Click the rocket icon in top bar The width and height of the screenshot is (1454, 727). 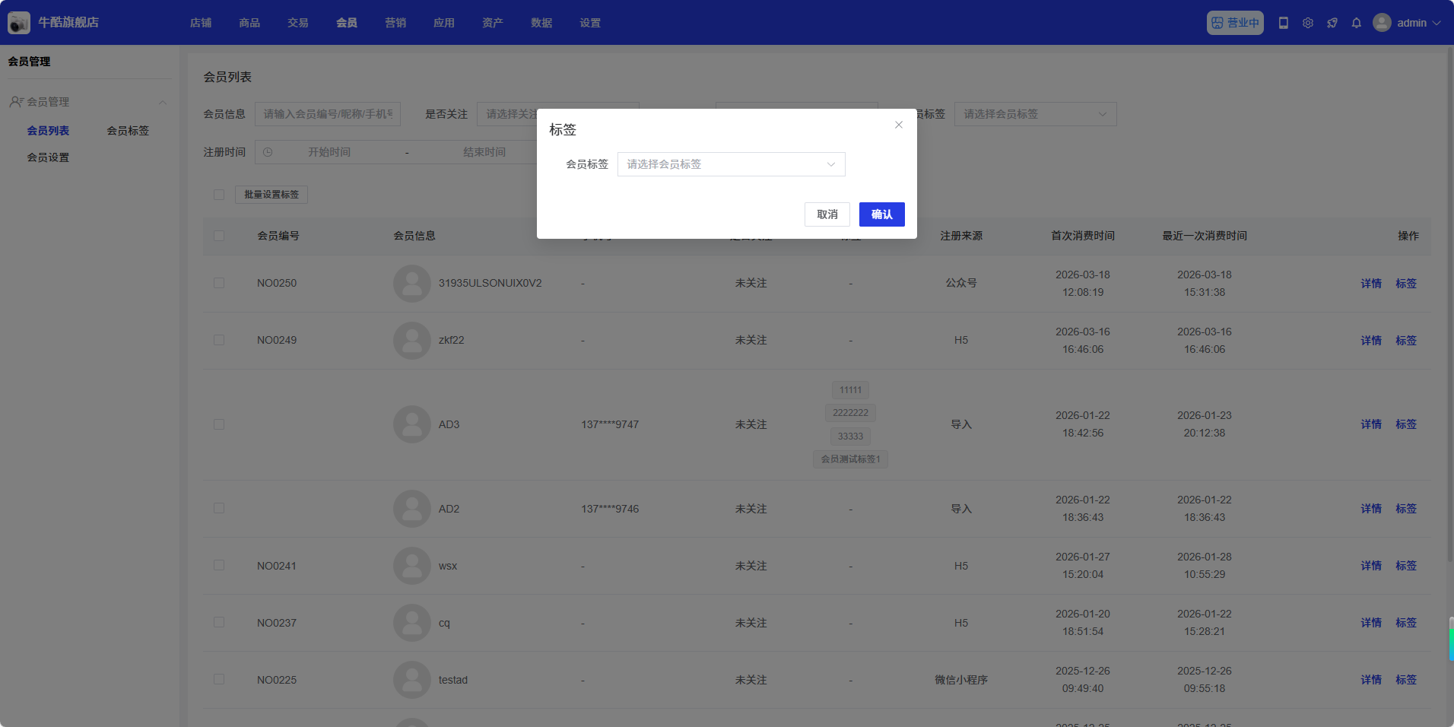point(1332,23)
